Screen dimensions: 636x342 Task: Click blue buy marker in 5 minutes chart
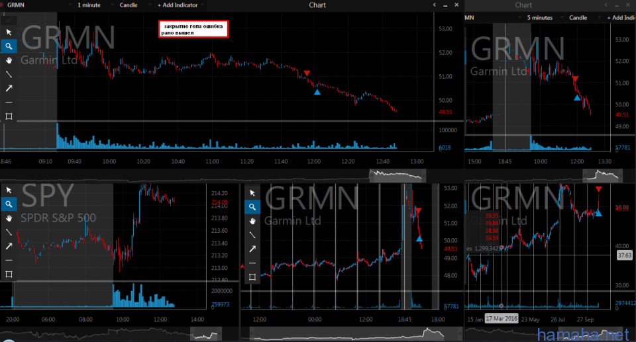(577, 97)
